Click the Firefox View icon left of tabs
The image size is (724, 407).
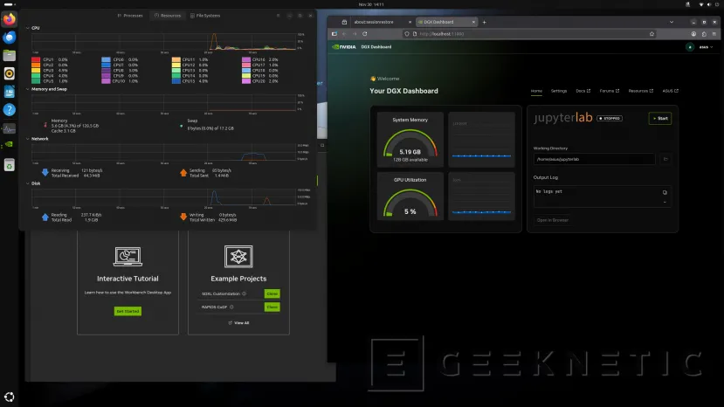(x=344, y=22)
